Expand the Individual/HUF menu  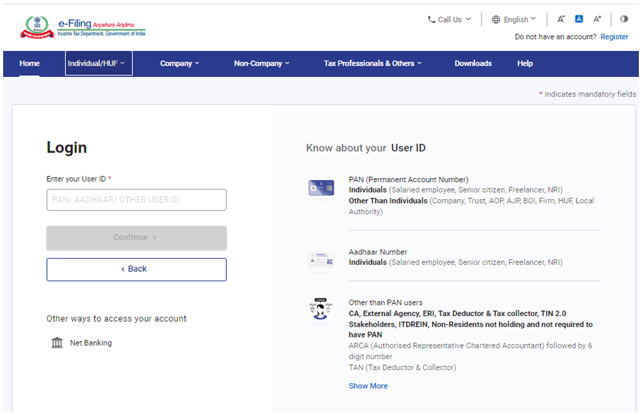[x=97, y=63]
